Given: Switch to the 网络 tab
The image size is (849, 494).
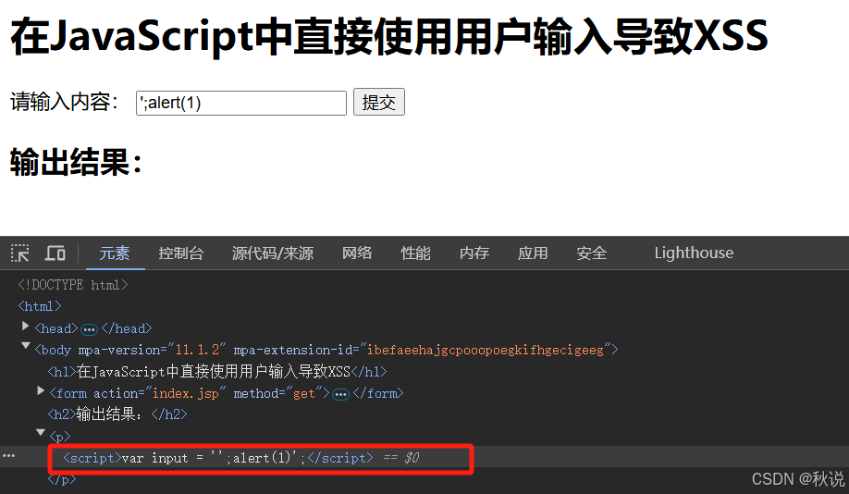Looking at the screenshot, I should tap(357, 253).
